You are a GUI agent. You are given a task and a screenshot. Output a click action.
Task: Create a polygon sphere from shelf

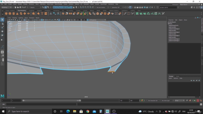pos(6,14)
